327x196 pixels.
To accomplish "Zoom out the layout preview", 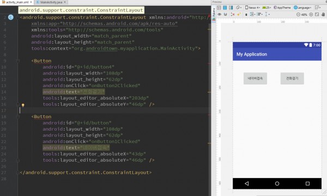I will (x=298, y=15).
